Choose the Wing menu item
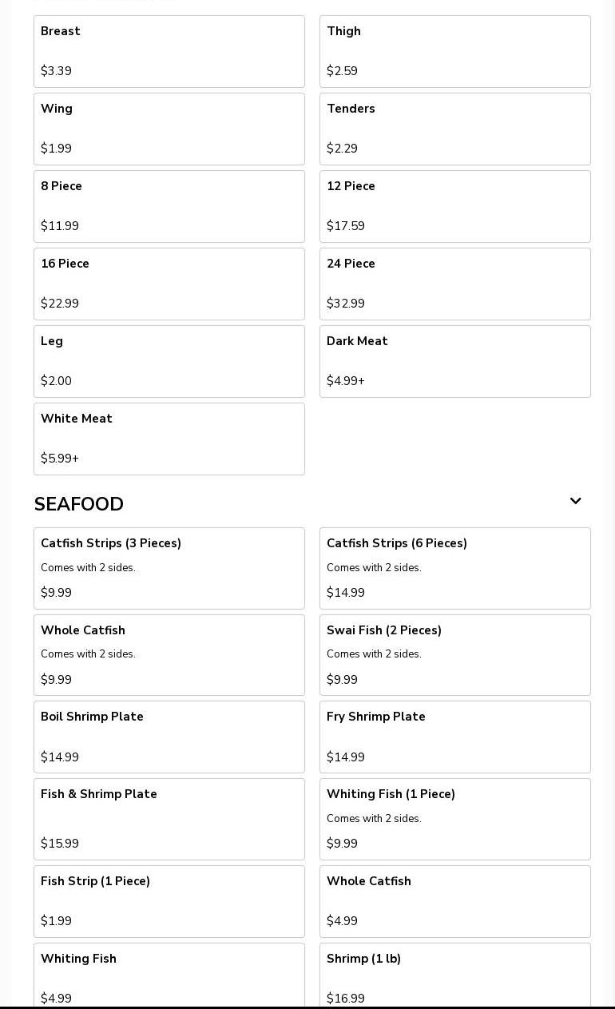 click(x=169, y=129)
